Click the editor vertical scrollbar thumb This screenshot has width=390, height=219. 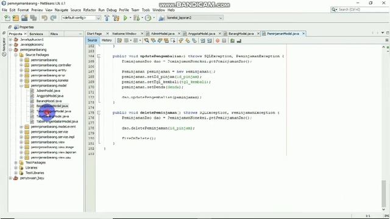point(383,193)
